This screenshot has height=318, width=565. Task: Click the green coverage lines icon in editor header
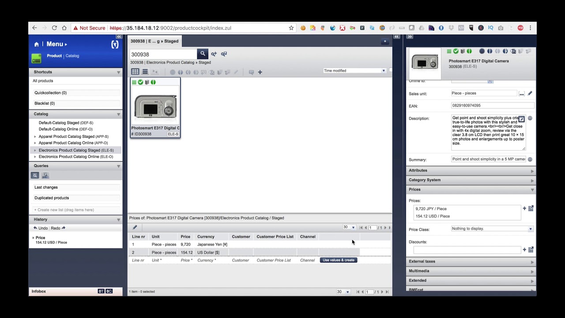point(449,52)
